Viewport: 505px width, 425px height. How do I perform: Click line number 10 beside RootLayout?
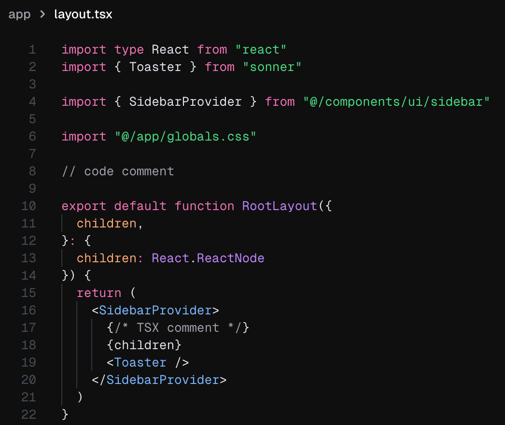[x=28, y=206]
